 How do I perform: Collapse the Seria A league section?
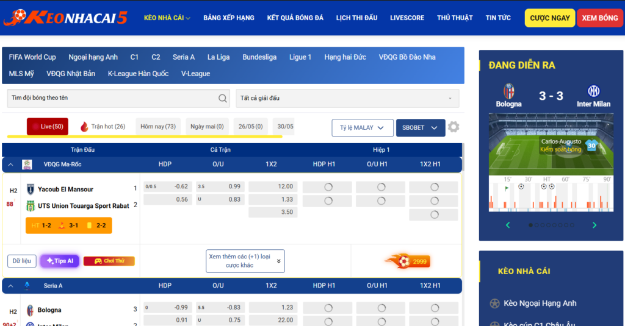[x=11, y=286]
